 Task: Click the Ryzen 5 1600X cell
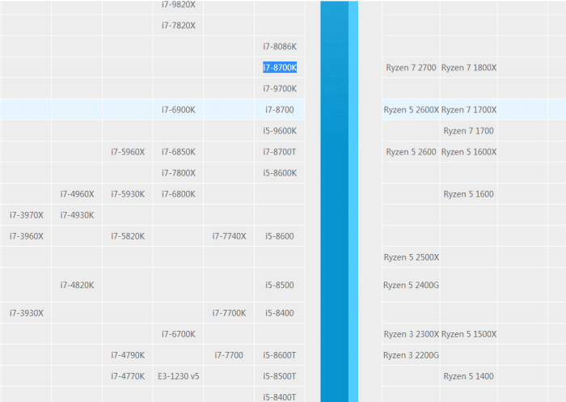point(468,152)
